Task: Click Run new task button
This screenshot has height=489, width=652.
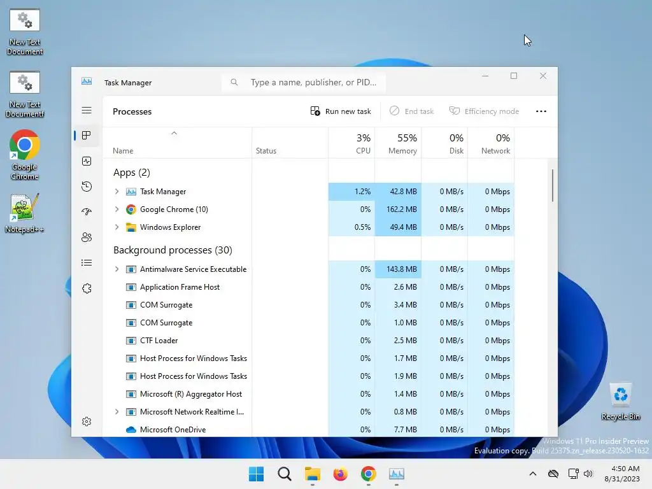Action: pos(341,111)
